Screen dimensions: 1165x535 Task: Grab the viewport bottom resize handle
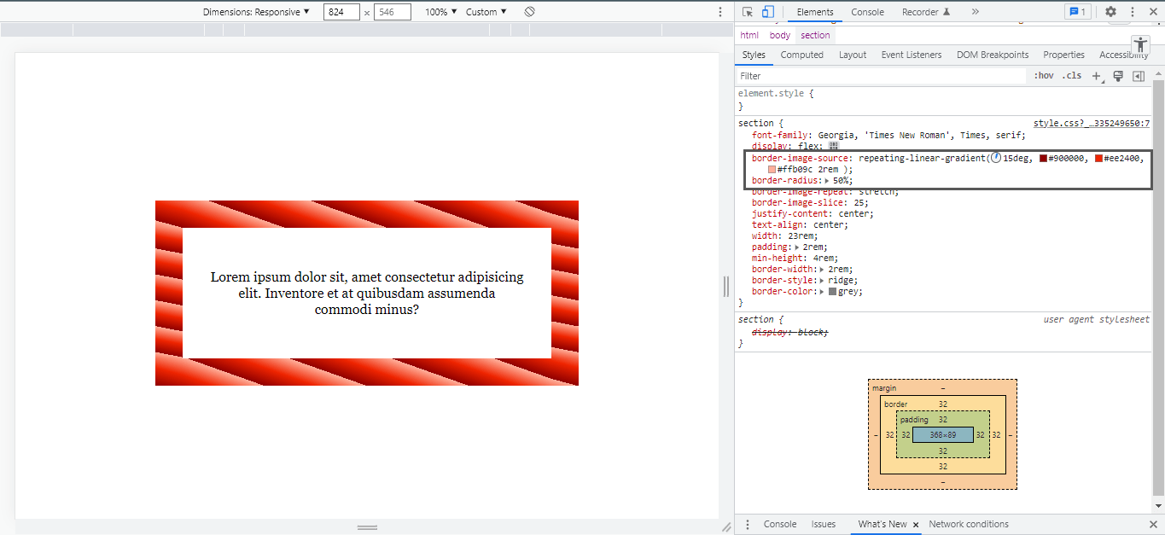(367, 527)
